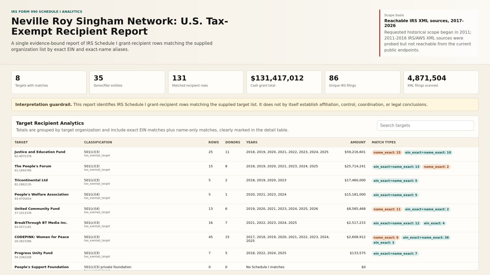Click the 45 rows count for CODEPINK

pyautogui.click(x=211, y=237)
